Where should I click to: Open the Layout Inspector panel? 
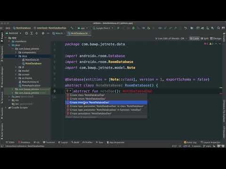click(x=210, y=142)
